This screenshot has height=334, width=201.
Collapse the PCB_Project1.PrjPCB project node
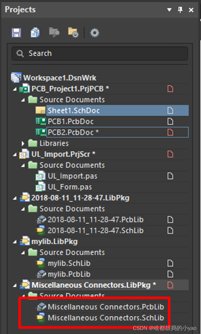[x=15, y=89]
